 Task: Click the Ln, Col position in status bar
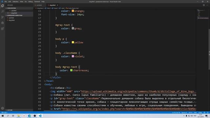[x=176, y=112]
